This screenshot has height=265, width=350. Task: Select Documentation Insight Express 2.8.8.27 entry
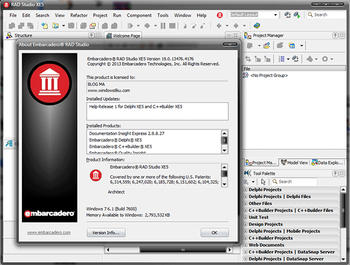click(126, 133)
